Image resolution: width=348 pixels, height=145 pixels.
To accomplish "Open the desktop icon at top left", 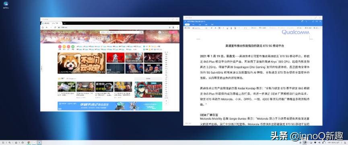I will coord(6,5).
